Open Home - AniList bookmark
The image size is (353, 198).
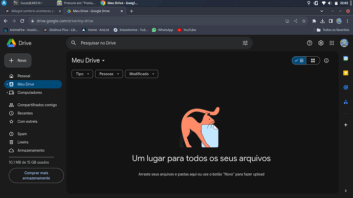coord(96,30)
